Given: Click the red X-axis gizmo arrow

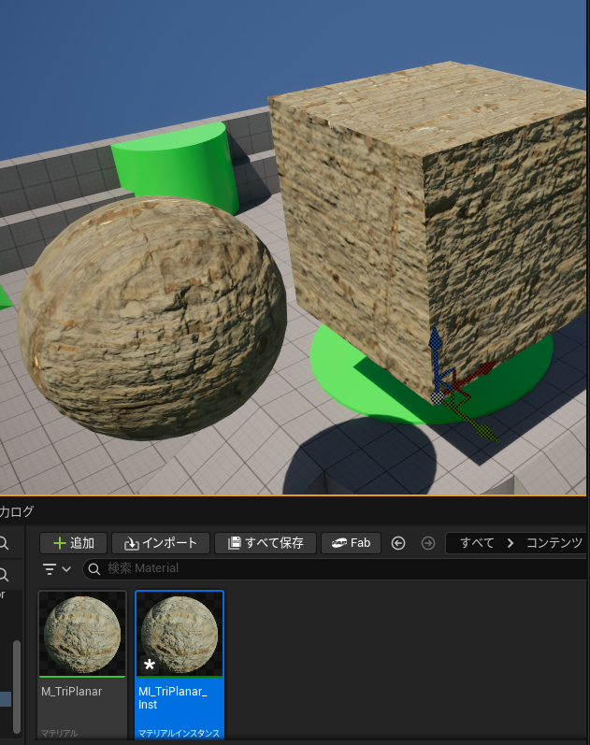Looking at the screenshot, I should (x=480, y=370).
